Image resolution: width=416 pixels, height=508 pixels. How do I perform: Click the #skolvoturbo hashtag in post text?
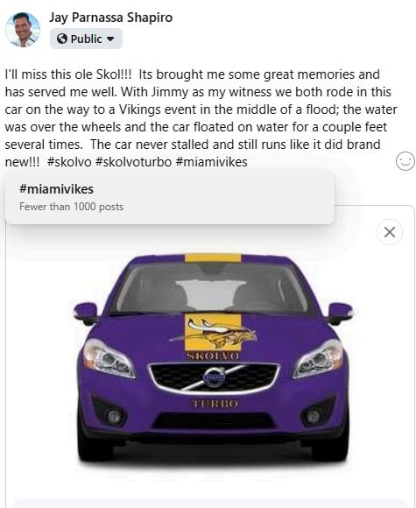[133, 162]
